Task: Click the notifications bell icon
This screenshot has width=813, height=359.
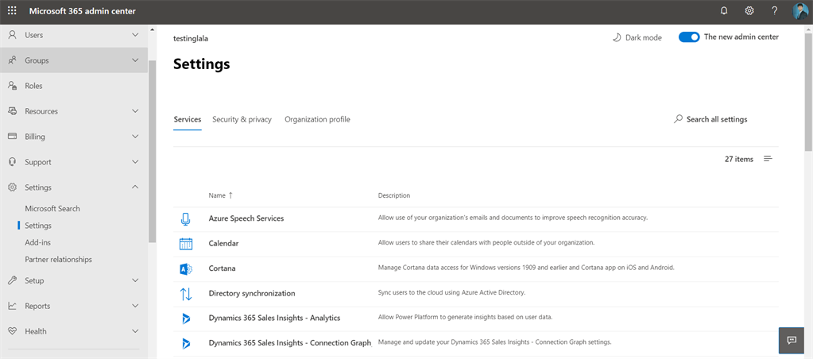Action: [x=724, y=11]
